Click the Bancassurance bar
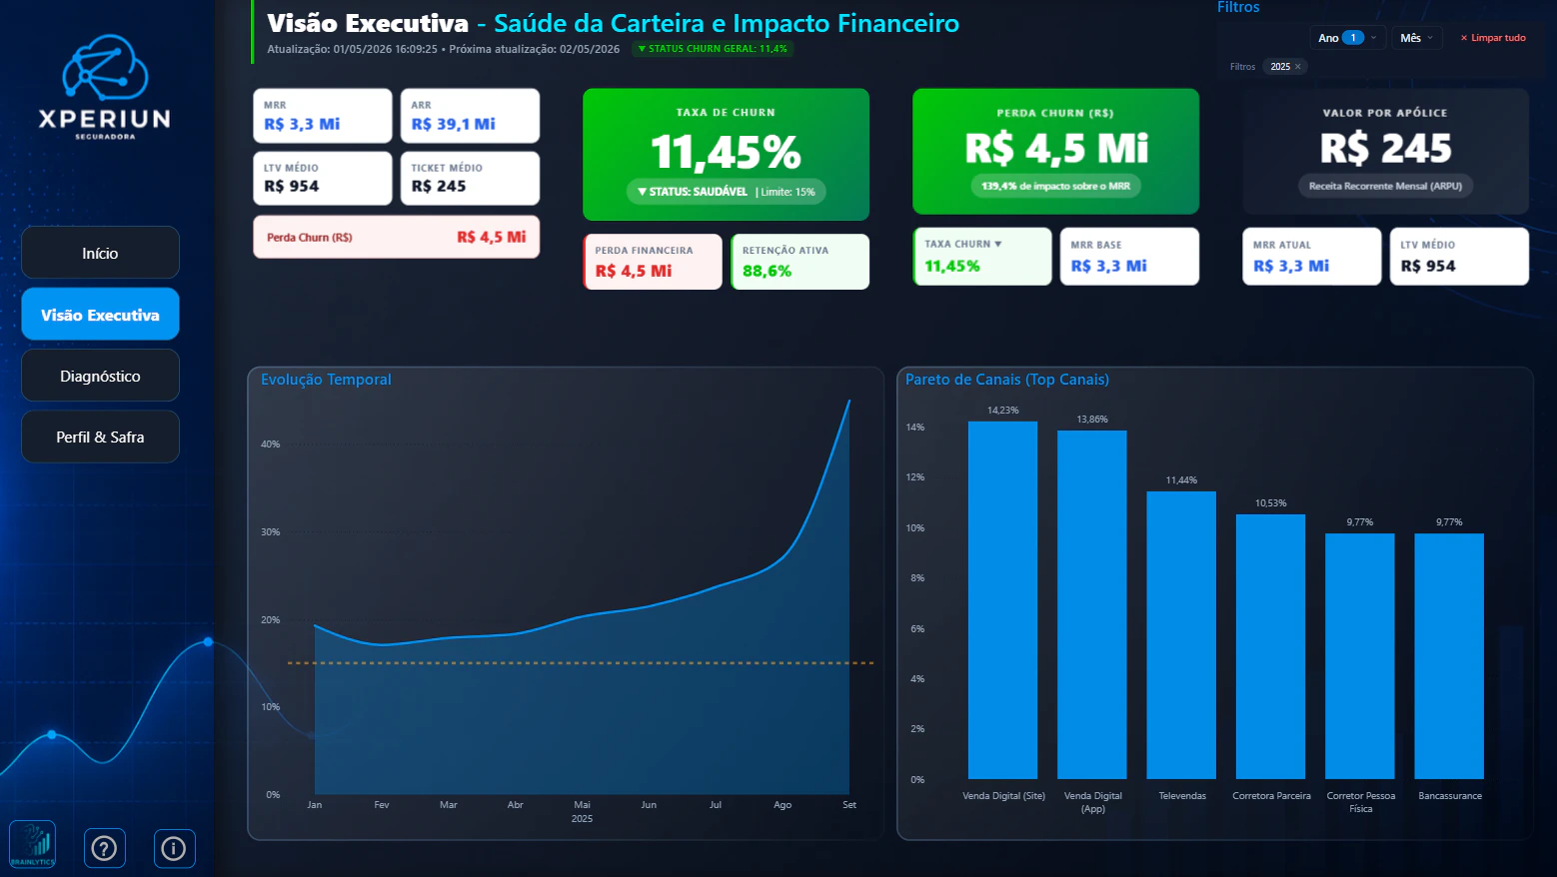Screen dimensions: 1557x877 pyautogui.click(x=1449, y=656)
